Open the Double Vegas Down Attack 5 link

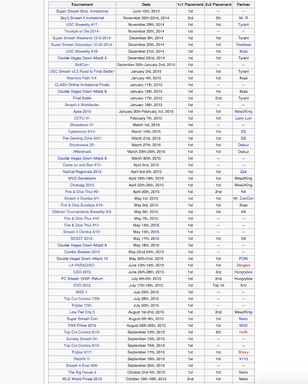[82, 58]
